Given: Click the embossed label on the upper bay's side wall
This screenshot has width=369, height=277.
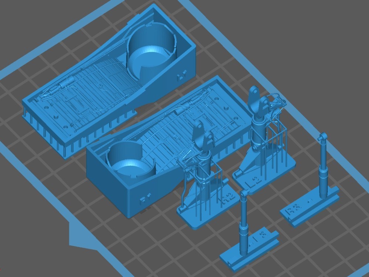Looking at the screenshot, I should coord(180,77).
